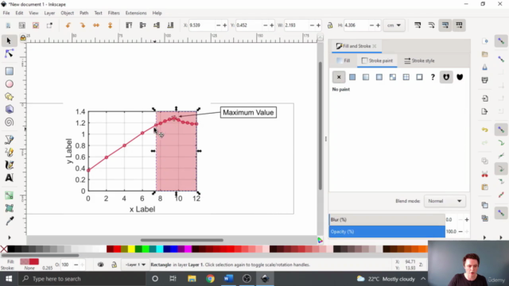Select the Spiral tool
509x286 pixels.
coord(9,122)
